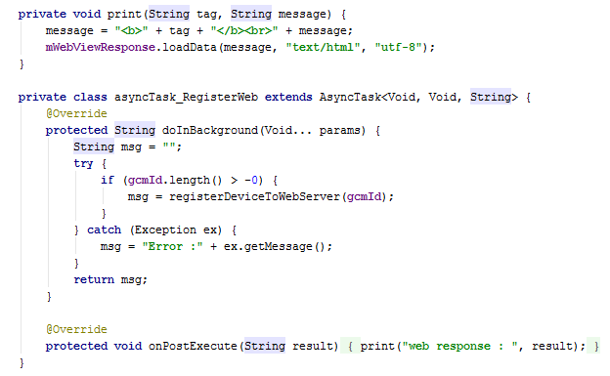610x376 pixels.
Task: Click the doInBackground method name
Action: point(210,130)
